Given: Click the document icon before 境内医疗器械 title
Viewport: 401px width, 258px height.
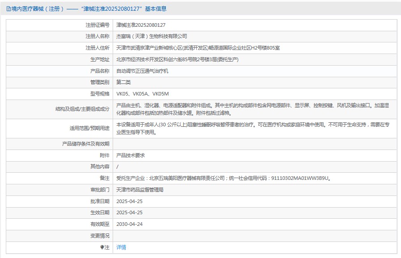Looking at the screenshot, I should point(8,9).
